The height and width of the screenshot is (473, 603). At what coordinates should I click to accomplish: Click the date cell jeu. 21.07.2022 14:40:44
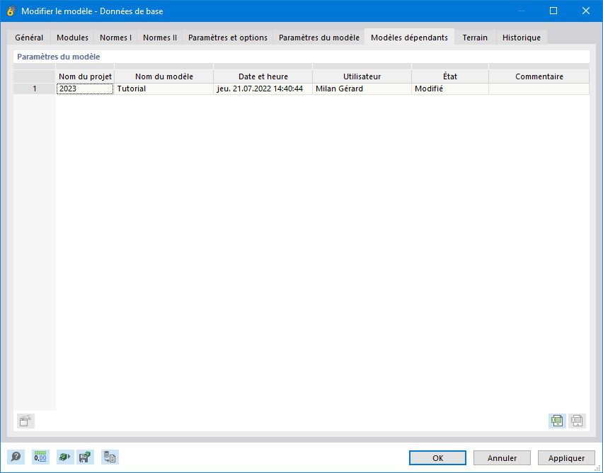pos(263,89)
